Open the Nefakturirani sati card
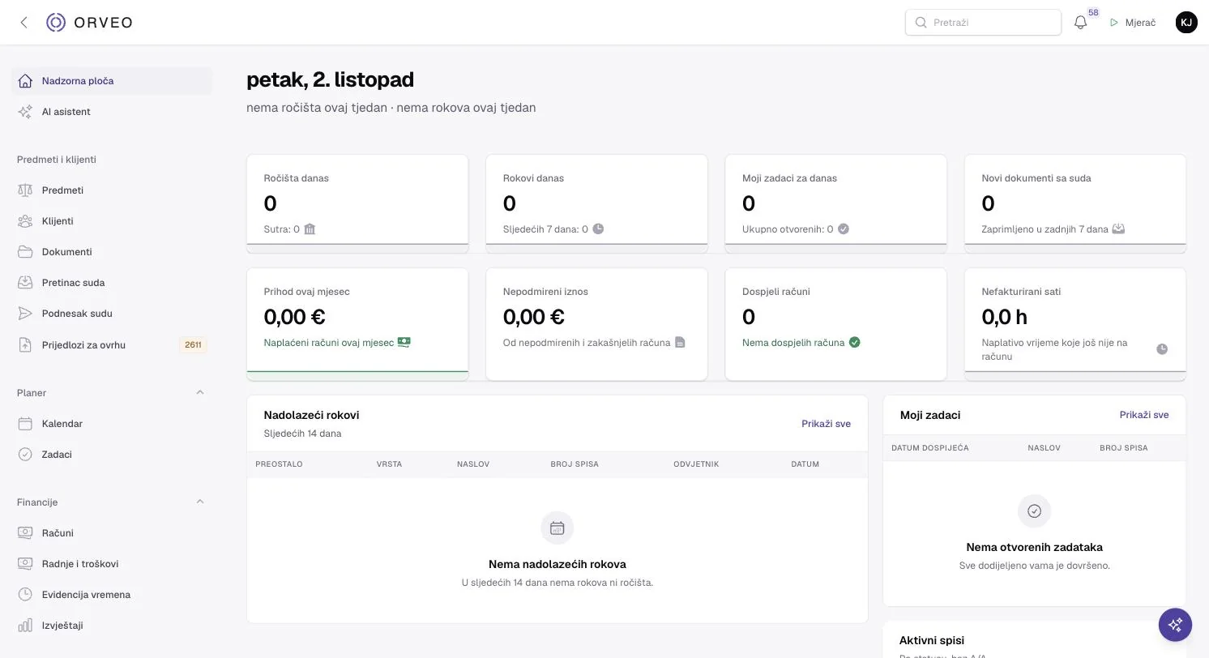 [x=1075, y=324]
